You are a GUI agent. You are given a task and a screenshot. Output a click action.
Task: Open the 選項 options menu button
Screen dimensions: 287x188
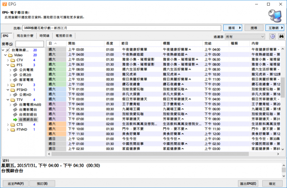point(233,28)
